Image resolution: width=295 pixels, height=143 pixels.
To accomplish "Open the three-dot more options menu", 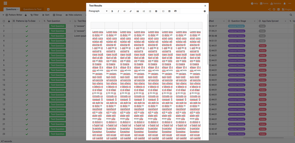I will (x=290, y=3).
